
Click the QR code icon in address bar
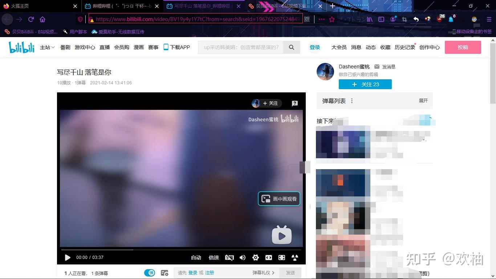[x=307, y=19]
